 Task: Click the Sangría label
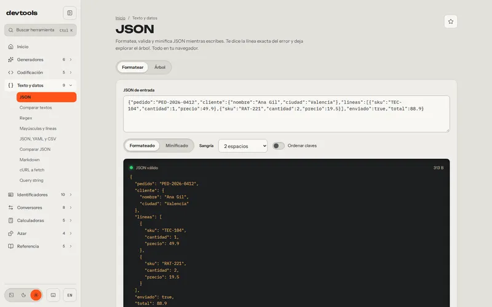pyautogui.click(x=206, y=146)
